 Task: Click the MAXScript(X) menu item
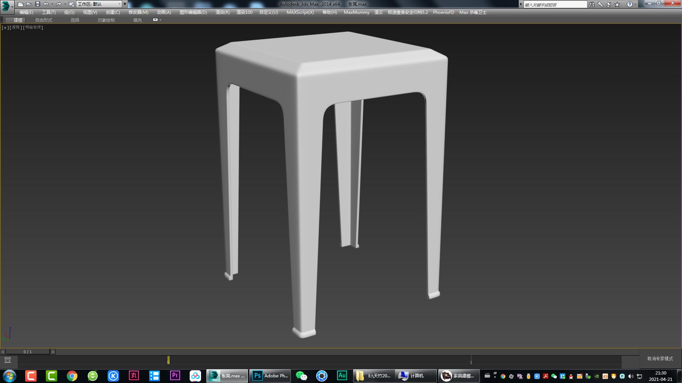tap(300, 12)
